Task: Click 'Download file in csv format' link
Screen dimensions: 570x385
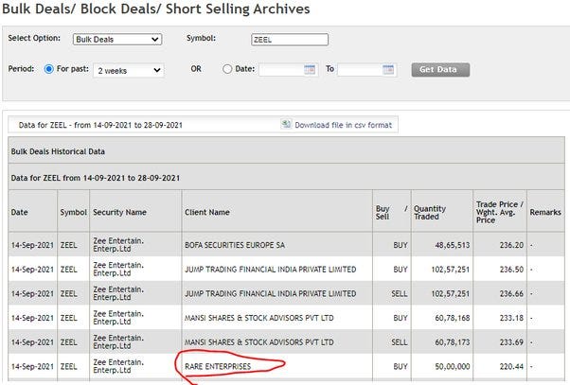Action: [343, 125]
